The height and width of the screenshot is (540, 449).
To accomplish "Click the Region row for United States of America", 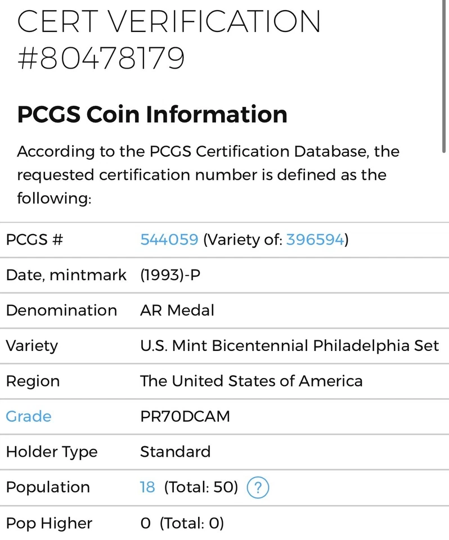I will point(251,381).
